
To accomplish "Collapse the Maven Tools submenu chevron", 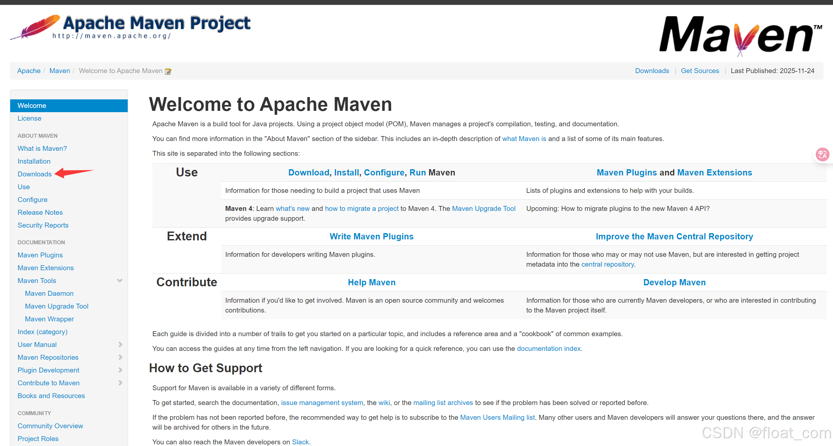I will click(x=120, y=281).
